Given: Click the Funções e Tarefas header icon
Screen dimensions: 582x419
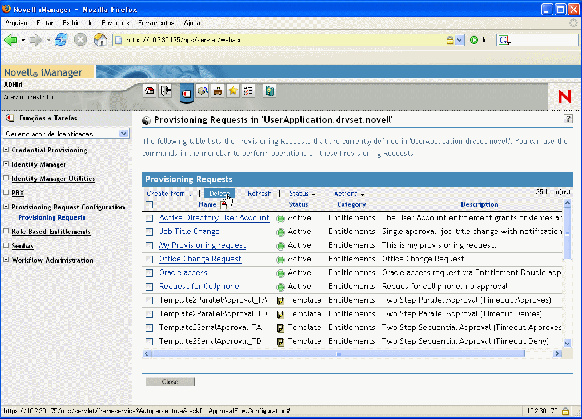Looking at the screenshot, I should click(10, 118).
